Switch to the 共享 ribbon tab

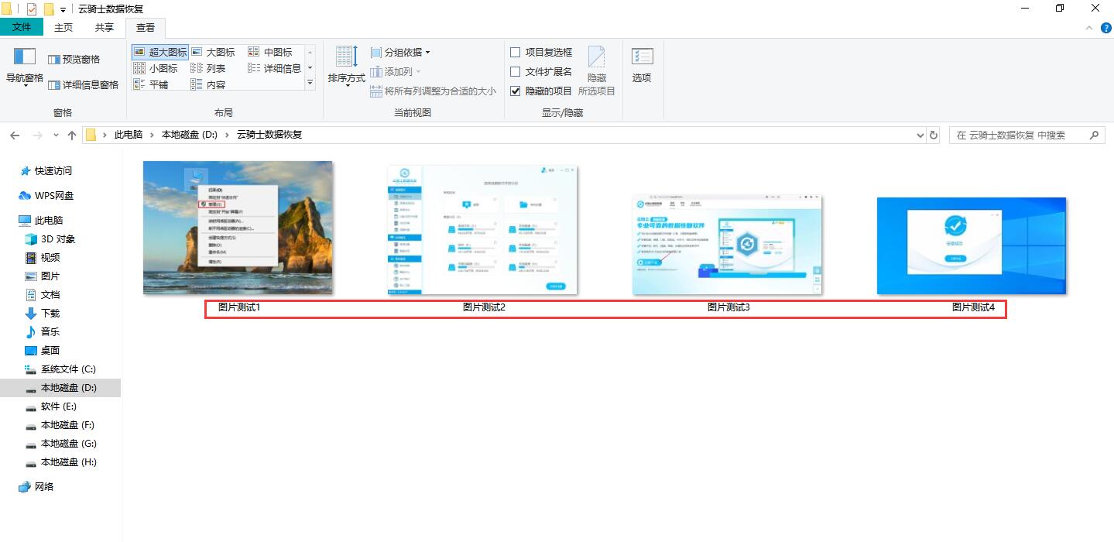[x=105, y=27]
